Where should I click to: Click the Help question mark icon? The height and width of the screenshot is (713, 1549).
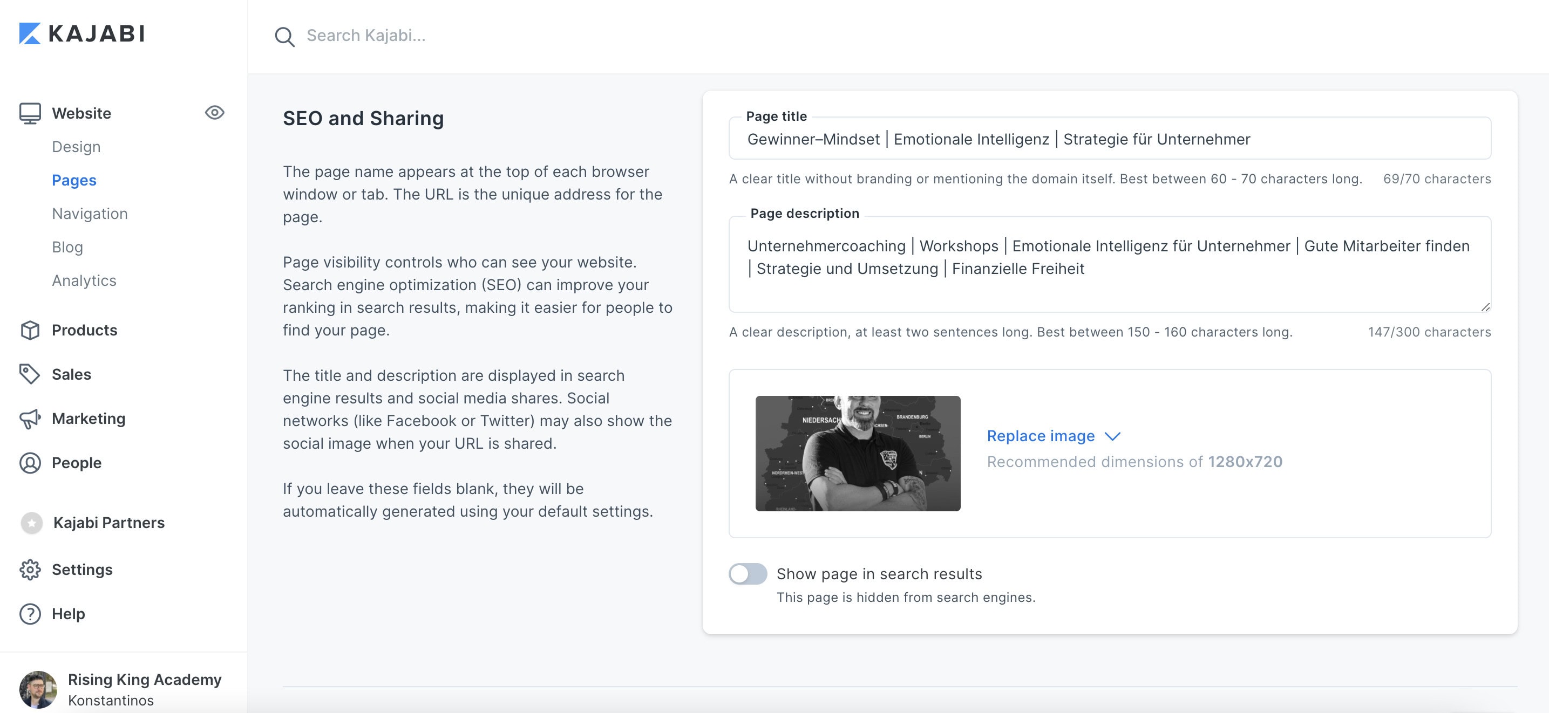point(30,614)
